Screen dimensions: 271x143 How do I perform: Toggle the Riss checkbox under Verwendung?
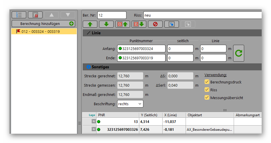click(207, 90)
